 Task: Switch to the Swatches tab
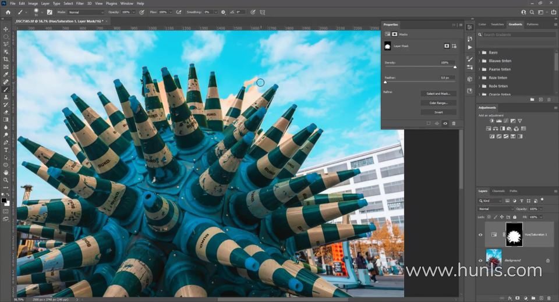coord(497,24)
